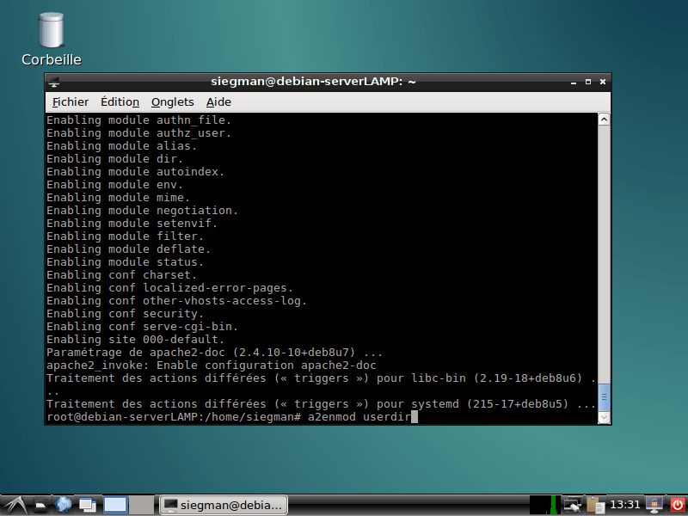Open the shutdown menu via the power icon
The width and height of the screenshot is (688, 516).
[x=677, y=504]
